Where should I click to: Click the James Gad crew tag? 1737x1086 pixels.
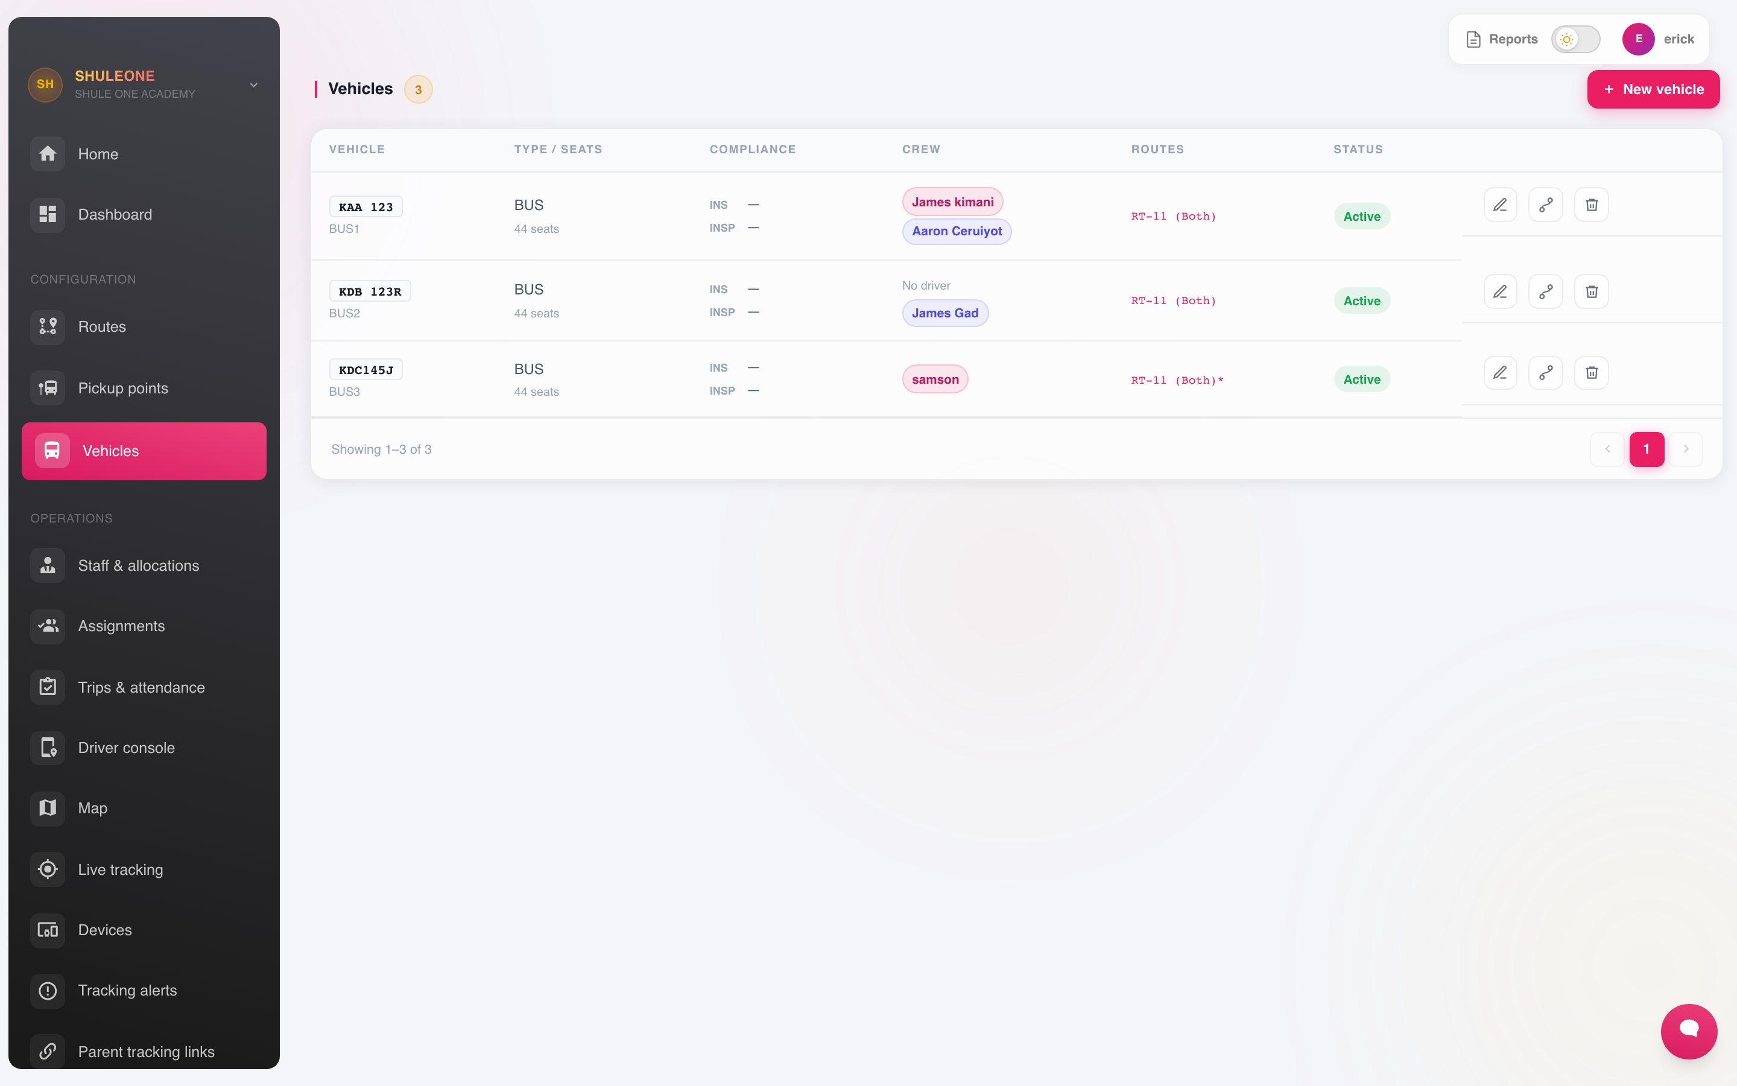point(945,313)
